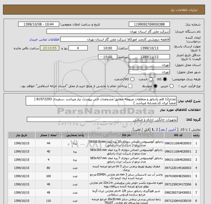Click the واحد شمارش column header
The height and width of the screenshot is (204, 211).
pos(75,135)
